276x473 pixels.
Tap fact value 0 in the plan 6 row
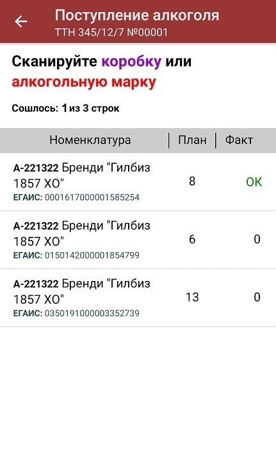(257, 239)
